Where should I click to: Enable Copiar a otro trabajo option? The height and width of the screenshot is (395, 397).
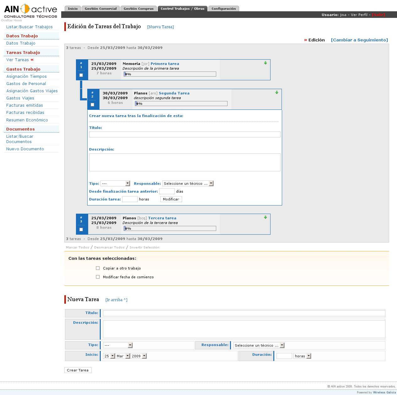[98, 268]
